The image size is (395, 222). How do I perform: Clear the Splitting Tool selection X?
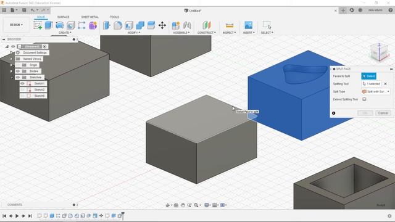pos(385,84)
